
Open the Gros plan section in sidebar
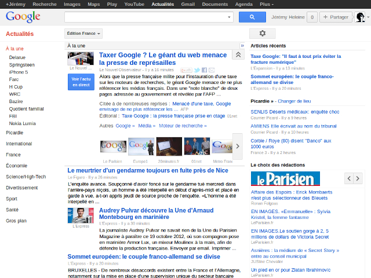tap(16, 221)
